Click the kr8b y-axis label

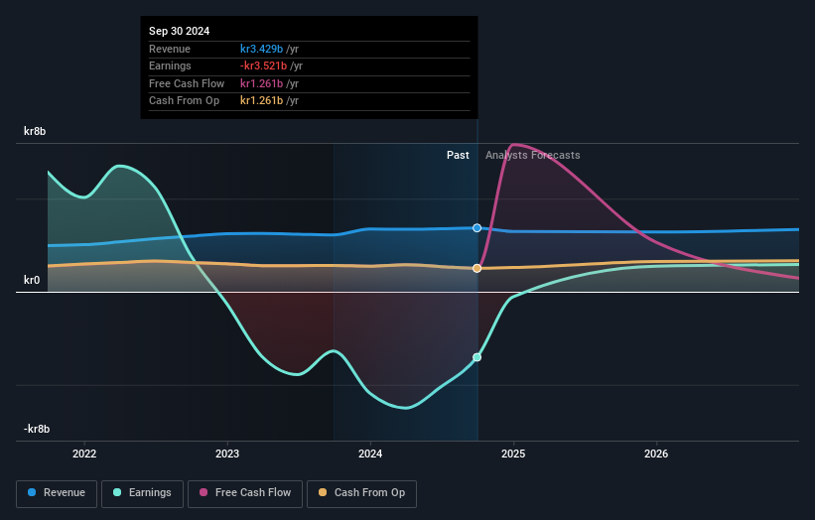(x=35, y=131)
